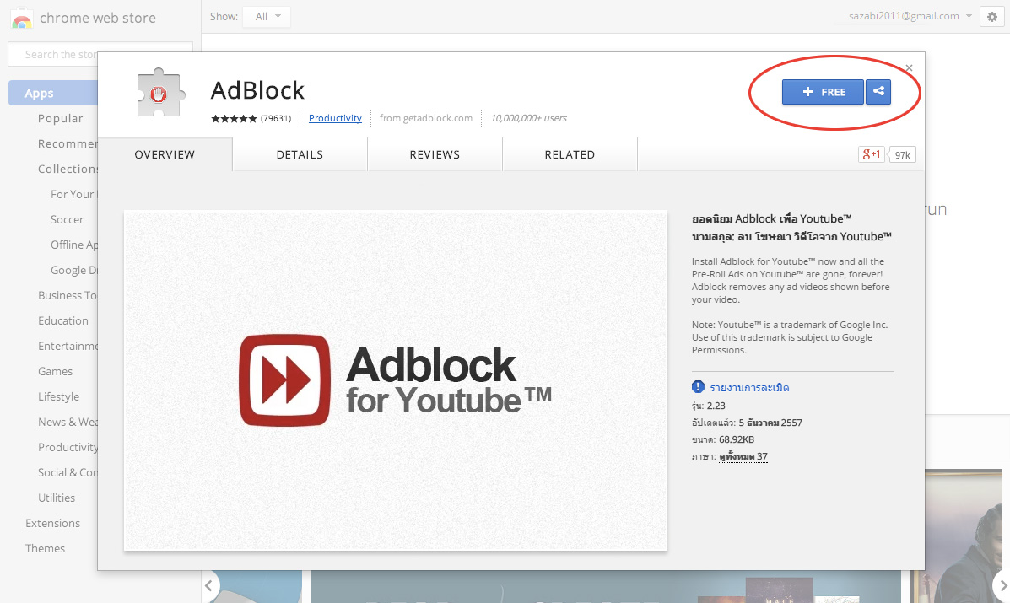Image resolution: width=1010 pixels, height=603 pixels.
Task: Expand the sazabi2011@gmail.com account menu
Action: [910, 16]
